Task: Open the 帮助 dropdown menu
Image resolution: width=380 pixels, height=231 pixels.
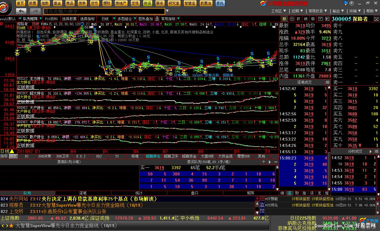Action: (x=372, y=11)
